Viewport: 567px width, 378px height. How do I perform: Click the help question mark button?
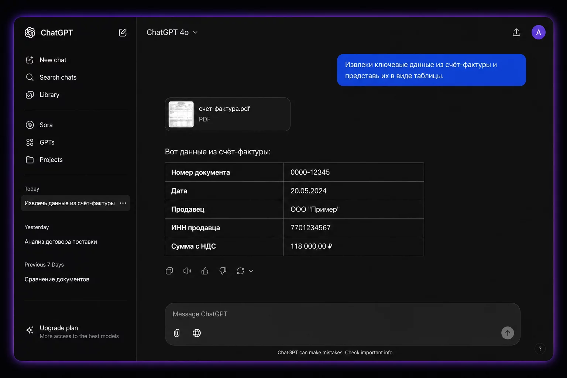tap(540, 349)
